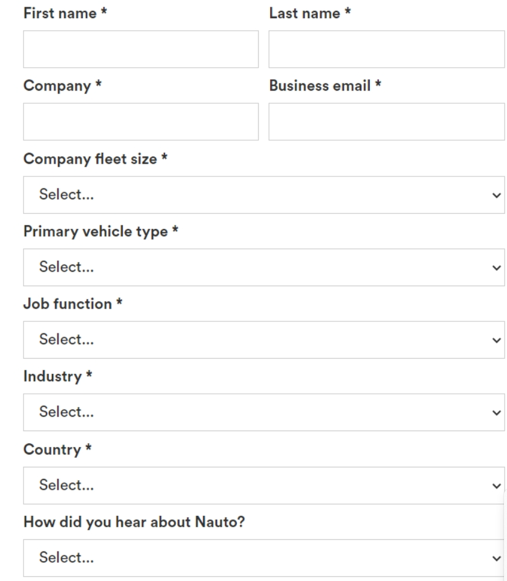507x581 pixels.
Task: Click the chevron arrow on Primary vehicle type
Action: (497, 268)
